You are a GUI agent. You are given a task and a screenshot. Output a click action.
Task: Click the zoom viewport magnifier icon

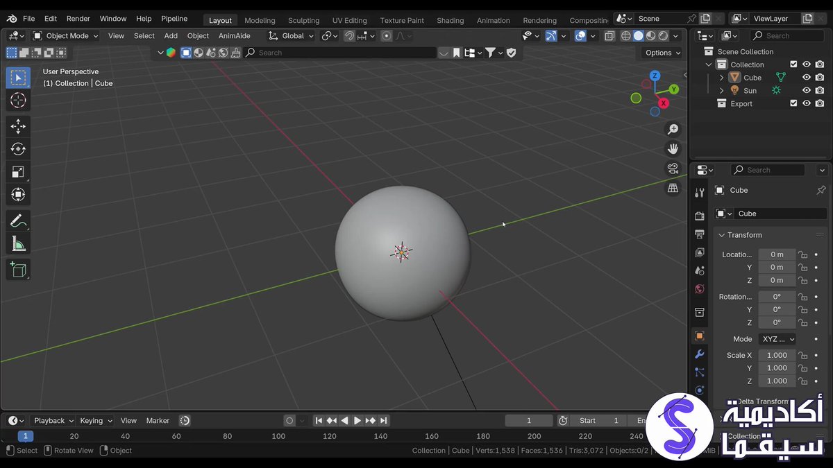(x=673, y=130)
